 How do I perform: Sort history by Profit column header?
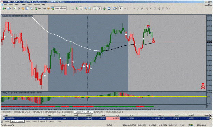coord(201,116)
